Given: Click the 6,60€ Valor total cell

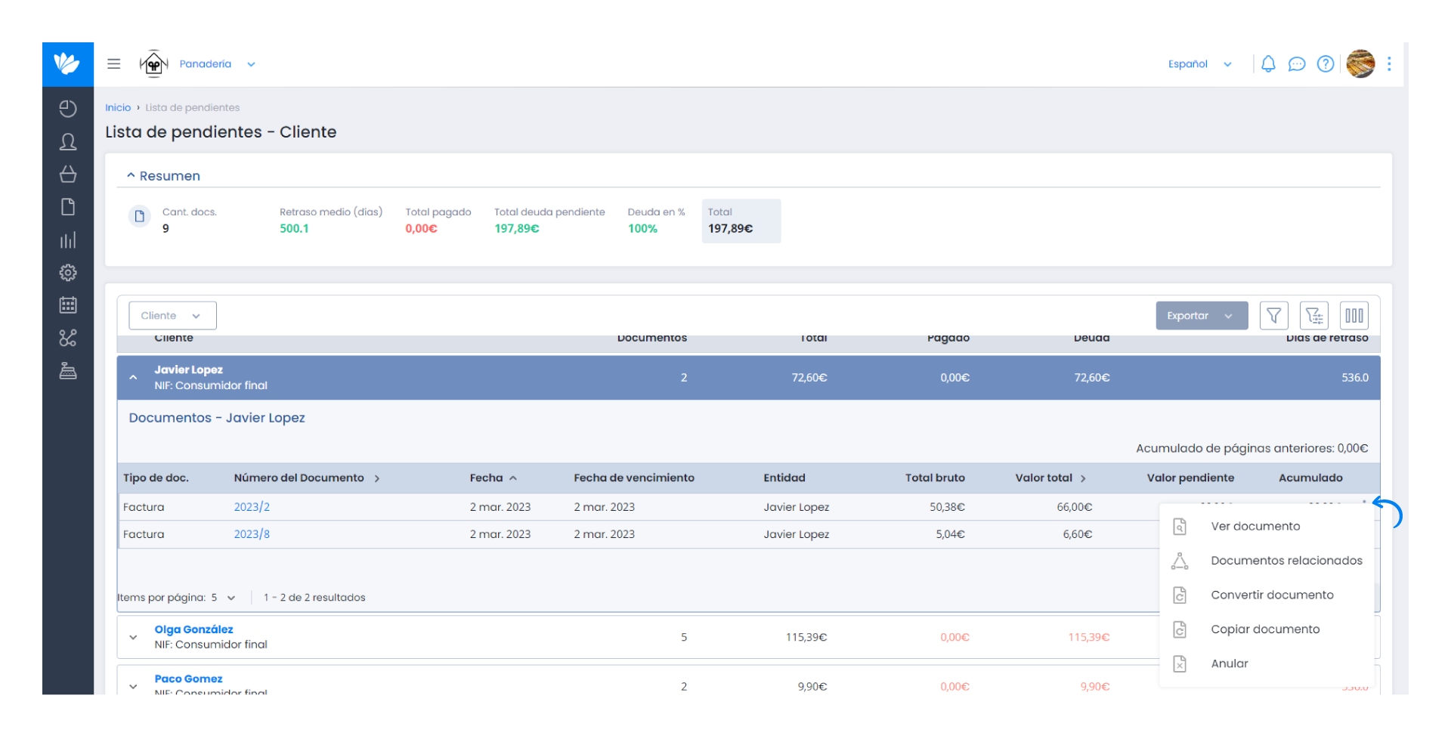Looking at the screenshot, I should point(1077,534).
